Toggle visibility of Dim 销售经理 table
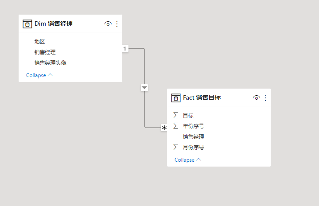Image resolution: width=319 pixels, height=206 pixels. 108,24
